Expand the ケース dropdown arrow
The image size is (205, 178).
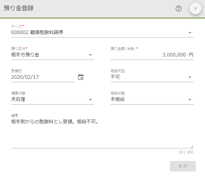point(190,33)
